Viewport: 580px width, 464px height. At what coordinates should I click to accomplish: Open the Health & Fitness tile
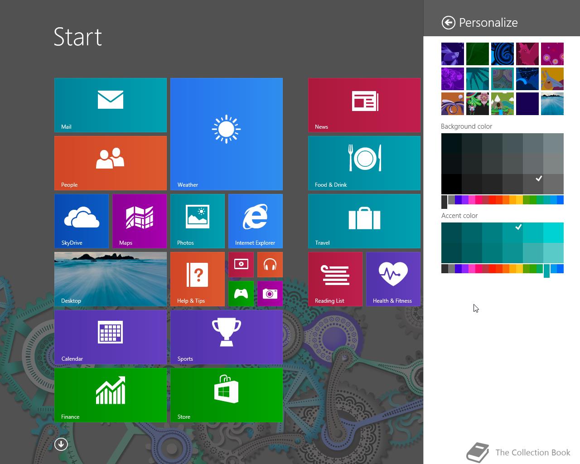click(x=393, y=279)
